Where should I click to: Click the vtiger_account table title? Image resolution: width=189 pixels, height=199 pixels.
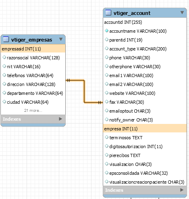[132, 13]
